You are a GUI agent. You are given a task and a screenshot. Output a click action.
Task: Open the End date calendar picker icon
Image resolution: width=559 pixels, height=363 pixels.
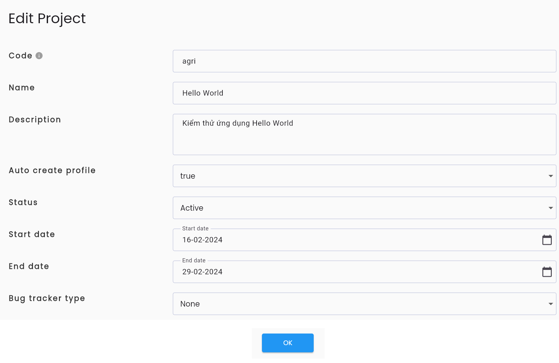point(547,272)
